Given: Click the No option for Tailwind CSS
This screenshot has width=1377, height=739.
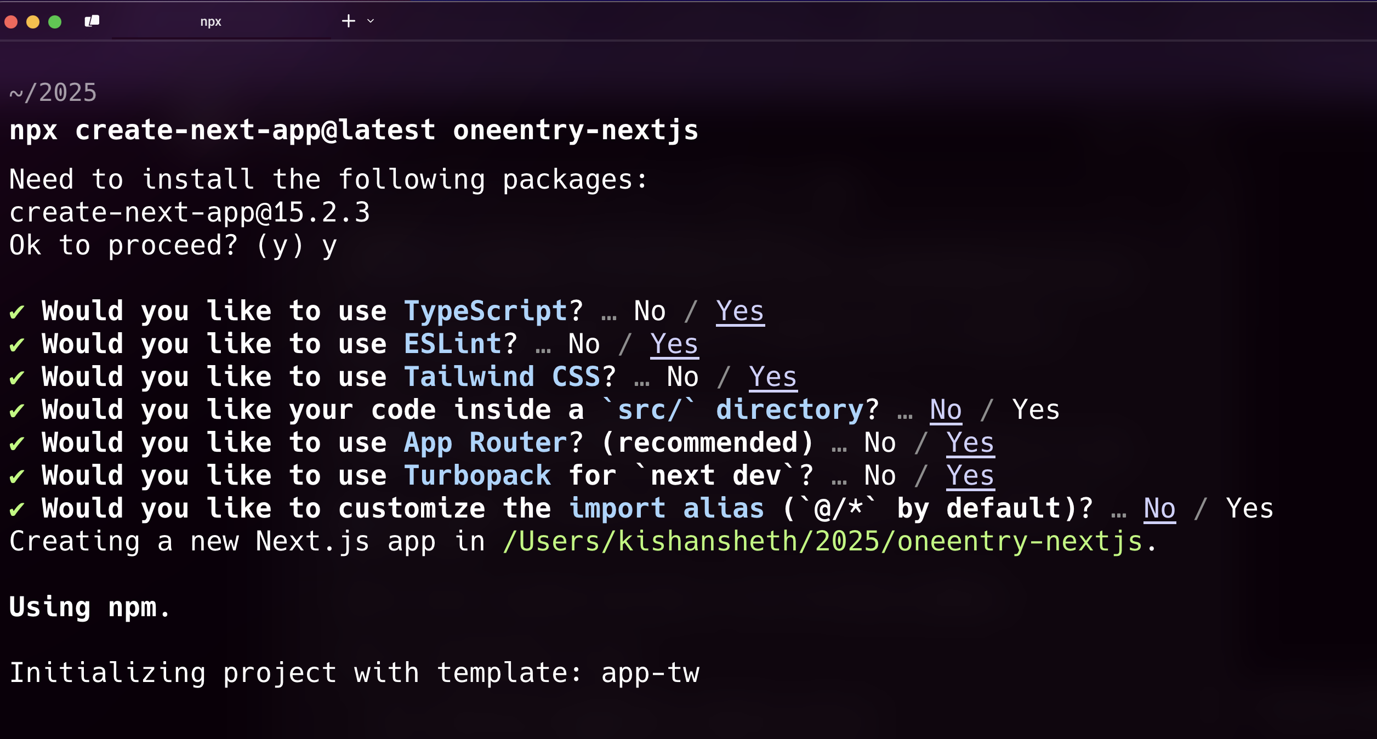Looking at the screenshot, I should [682, 377].
